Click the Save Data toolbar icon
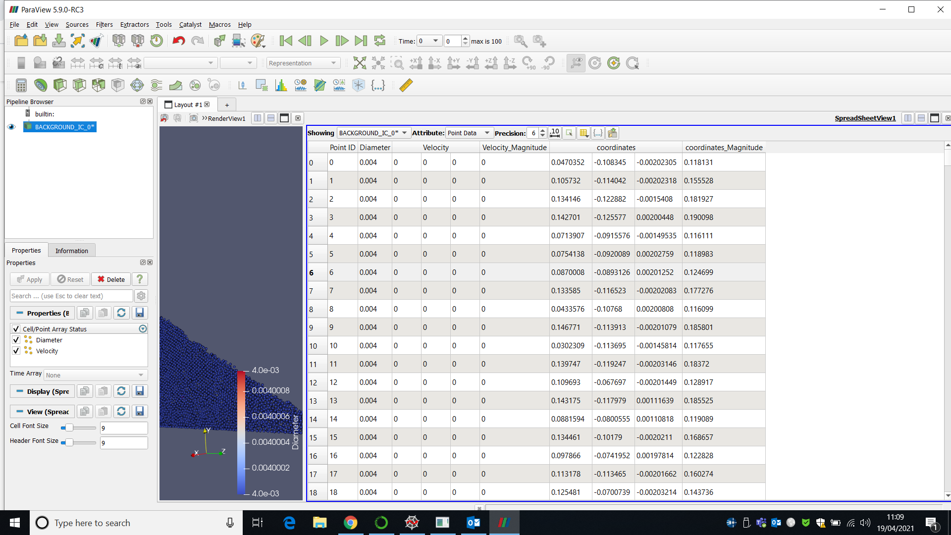The image size is (951, 535). pyautogui.click(x=58, y=41)
